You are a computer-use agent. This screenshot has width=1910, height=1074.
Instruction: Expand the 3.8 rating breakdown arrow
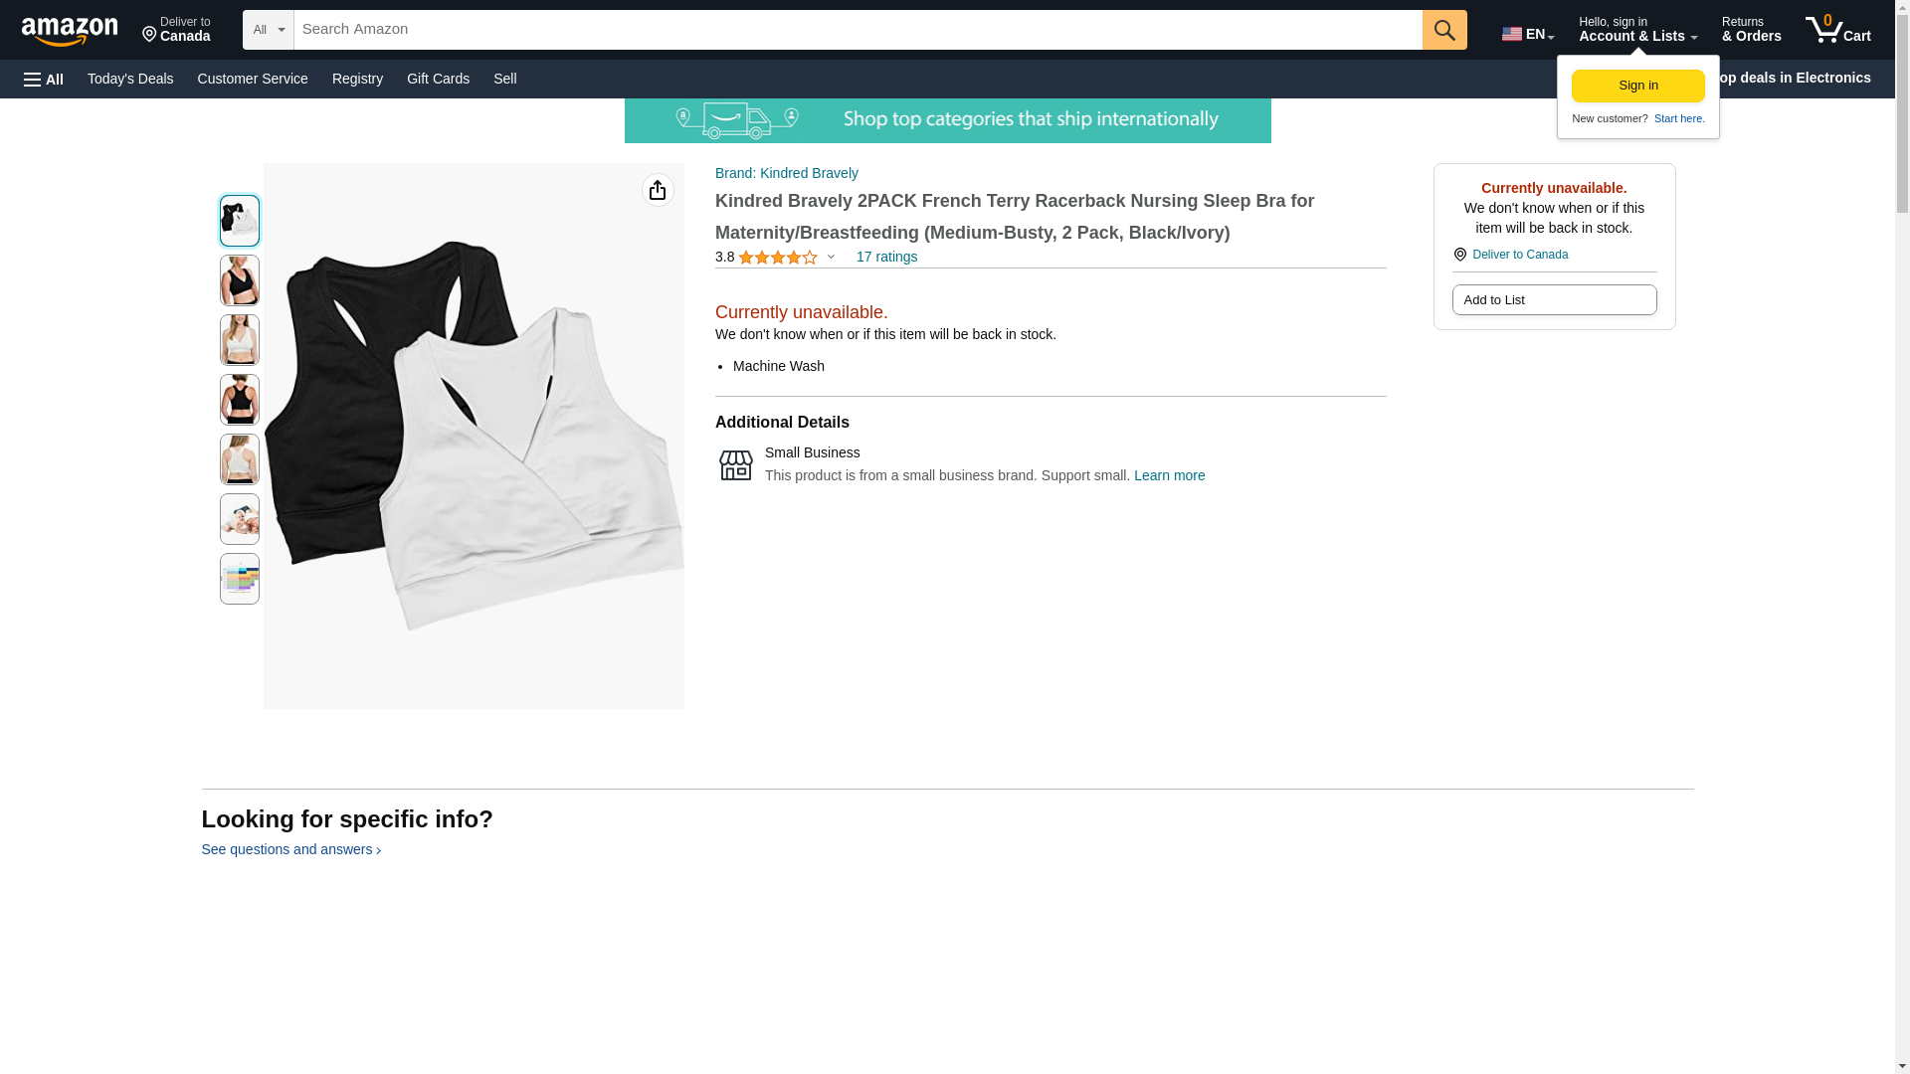[x=831, y=257]
